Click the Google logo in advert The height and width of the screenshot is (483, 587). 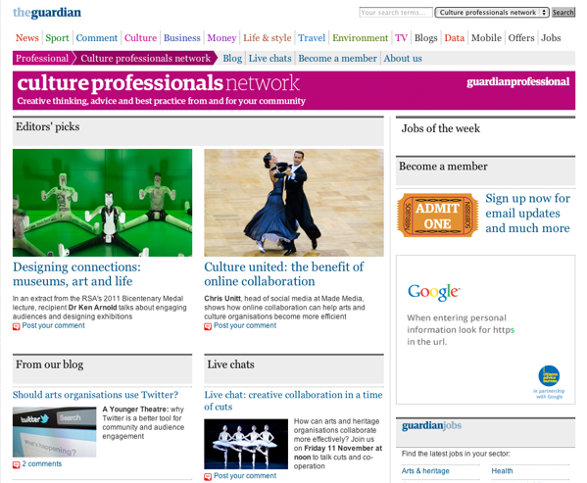(433, 292)
